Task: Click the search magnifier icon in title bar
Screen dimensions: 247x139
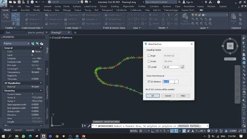Action: tap(179, 2)
